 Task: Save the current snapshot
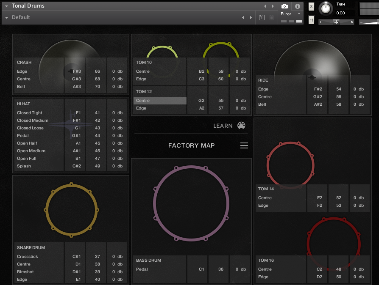262,17
